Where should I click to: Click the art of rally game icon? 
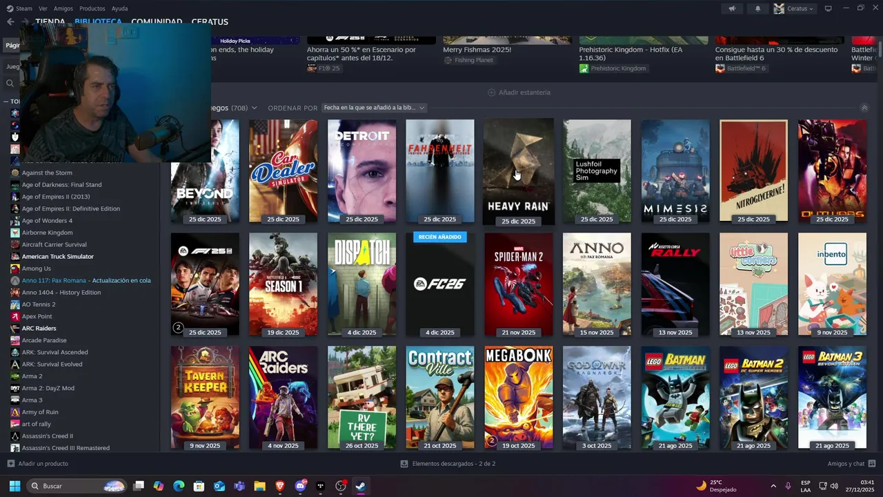point(15,424)
